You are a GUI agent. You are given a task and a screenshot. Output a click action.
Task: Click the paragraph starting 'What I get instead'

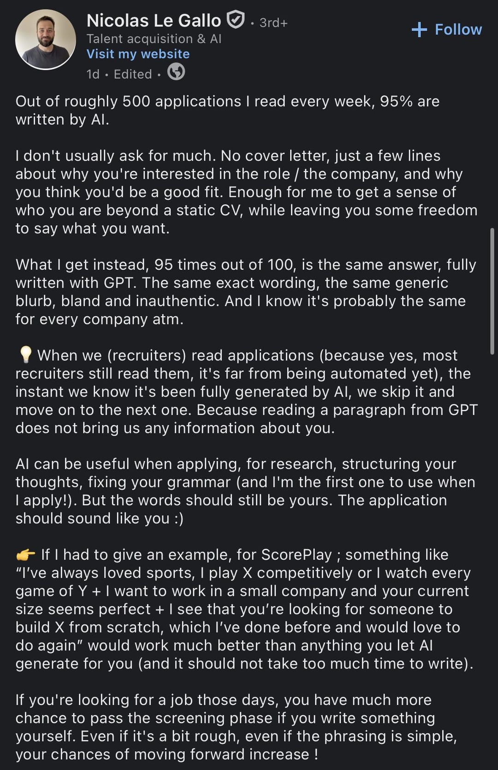(246, 291)
